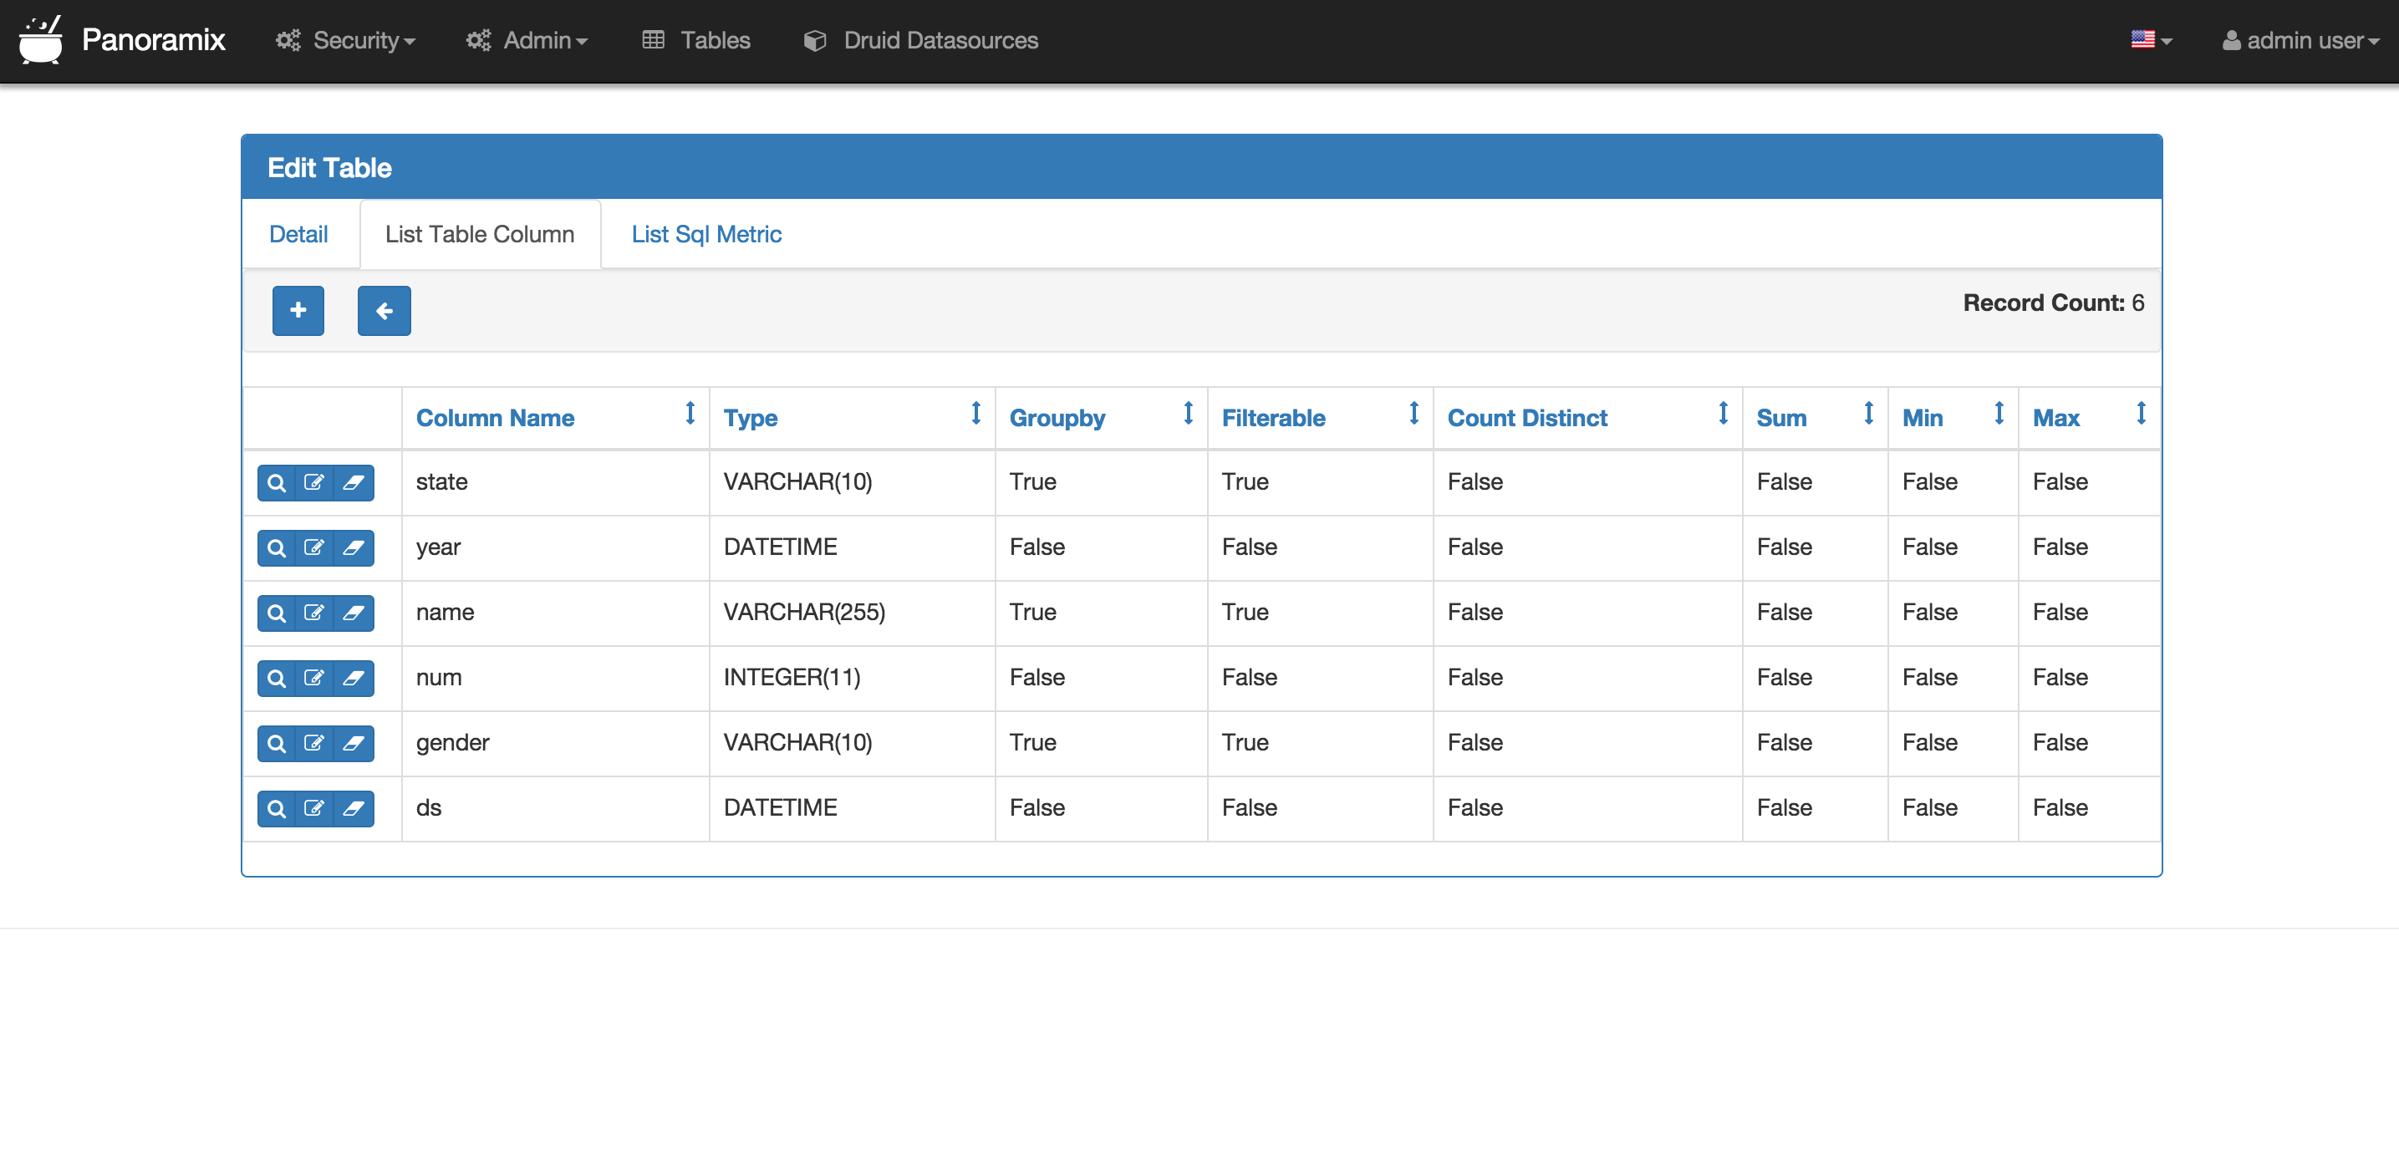This screenshot has width=2399, height=1155.
Task: Edit the gender column record
Action: [x=313, y=743]
